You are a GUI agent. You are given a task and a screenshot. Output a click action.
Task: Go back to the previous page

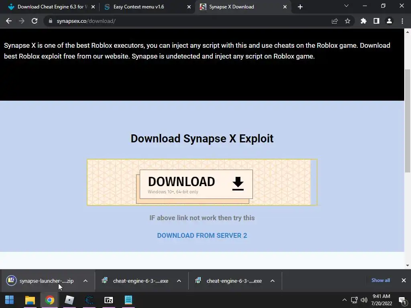click(9, 21)
